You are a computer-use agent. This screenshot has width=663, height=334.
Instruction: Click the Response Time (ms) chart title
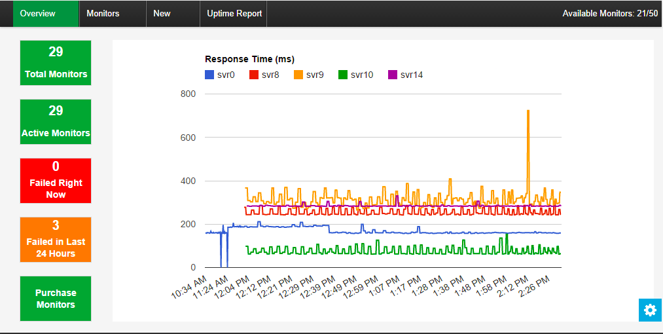[249, 59]
